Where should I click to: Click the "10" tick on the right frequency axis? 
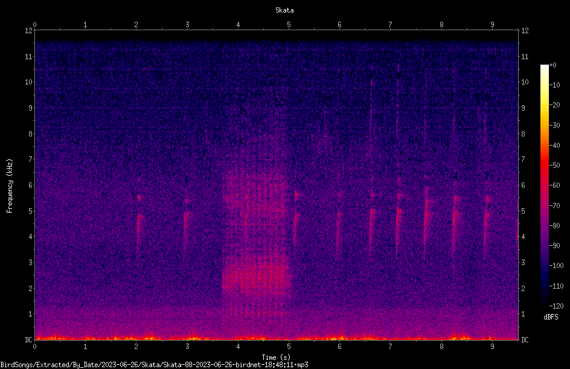pyautogui.click(x=525, y=82)
